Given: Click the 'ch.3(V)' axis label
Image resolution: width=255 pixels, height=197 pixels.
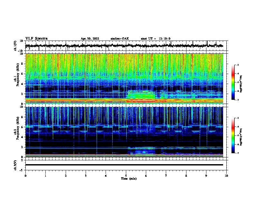Looking at the screenshot, I should 15,165.
